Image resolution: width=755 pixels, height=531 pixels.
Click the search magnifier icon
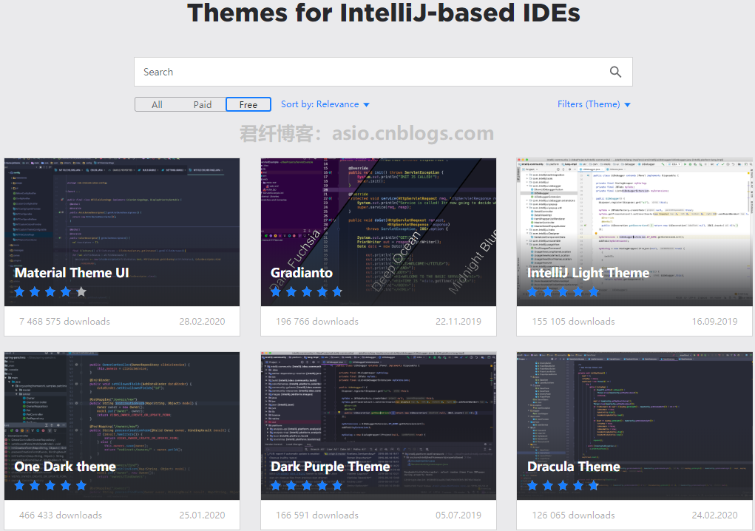(x=615, y=72)
